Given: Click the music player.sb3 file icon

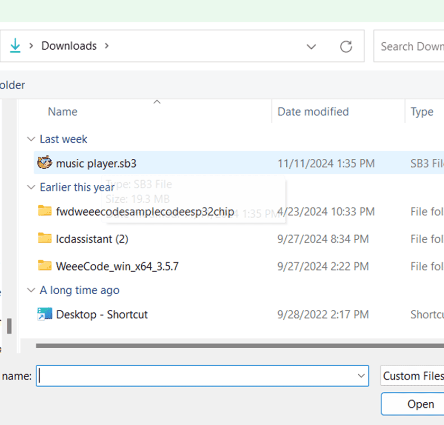Looking at the screenshot, I should 44,163.
